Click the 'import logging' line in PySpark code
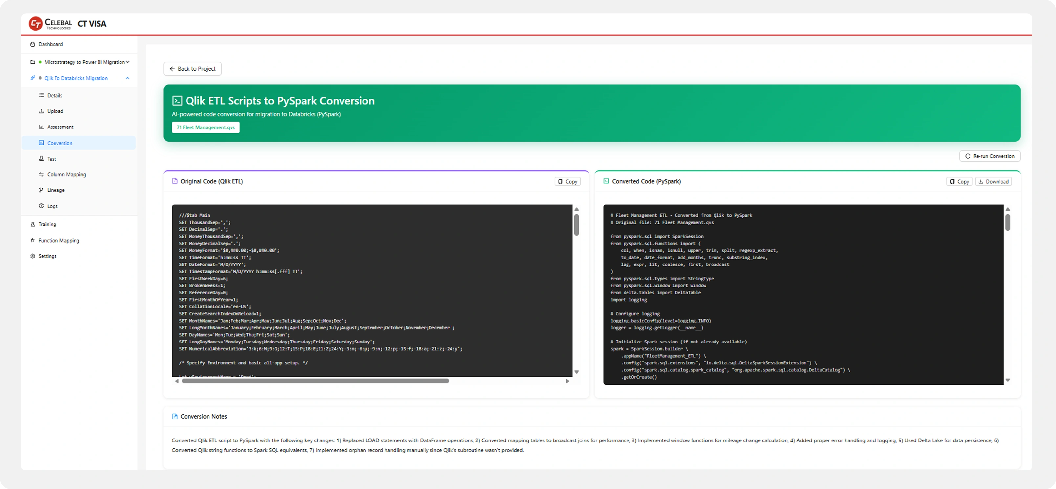This screenshot has width=1056, height=489. point(628,300)
